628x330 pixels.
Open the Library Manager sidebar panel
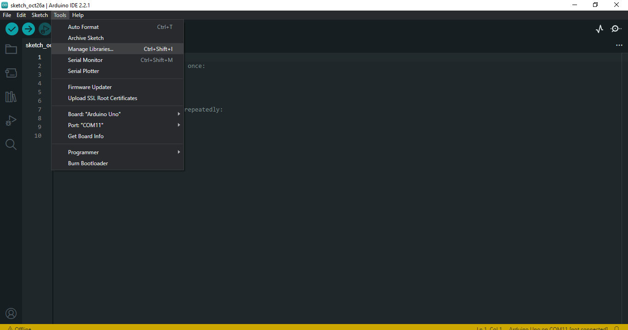11,96
